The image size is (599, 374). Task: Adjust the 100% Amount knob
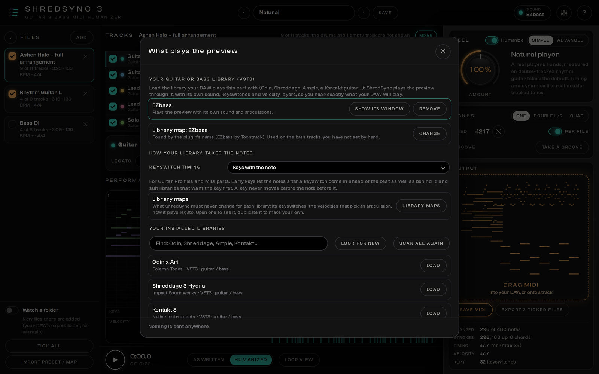click(480, 70)
